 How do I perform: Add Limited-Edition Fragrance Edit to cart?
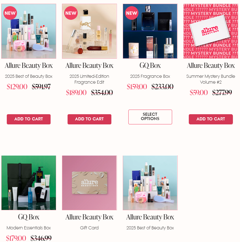pos(89,119)
